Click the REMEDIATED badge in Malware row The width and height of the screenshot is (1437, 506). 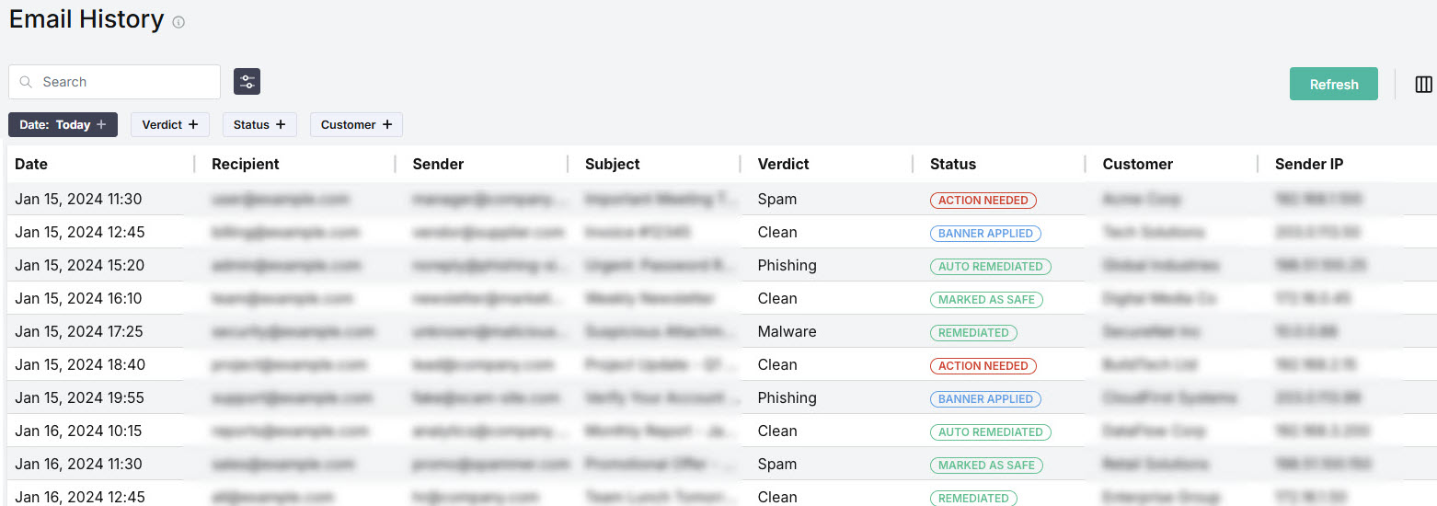973,332
